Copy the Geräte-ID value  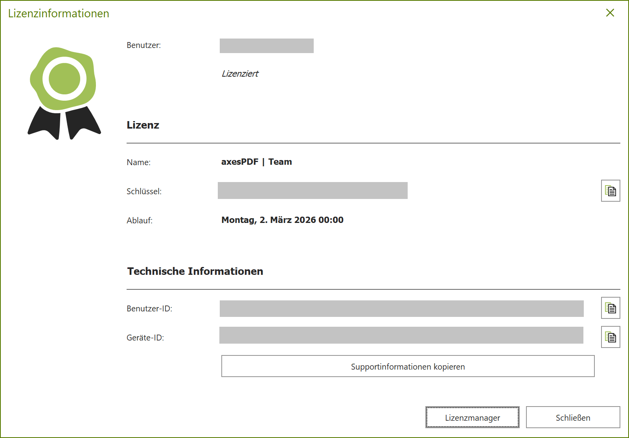coord(611,337)
